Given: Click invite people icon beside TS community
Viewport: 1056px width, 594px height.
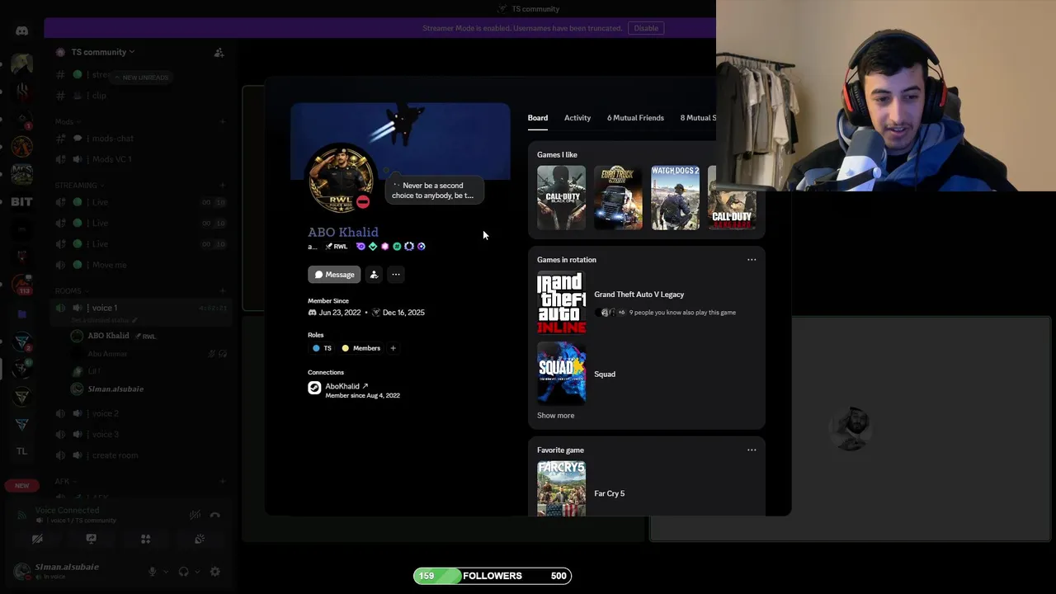Looking at the screenshot, I should (219, 52).
